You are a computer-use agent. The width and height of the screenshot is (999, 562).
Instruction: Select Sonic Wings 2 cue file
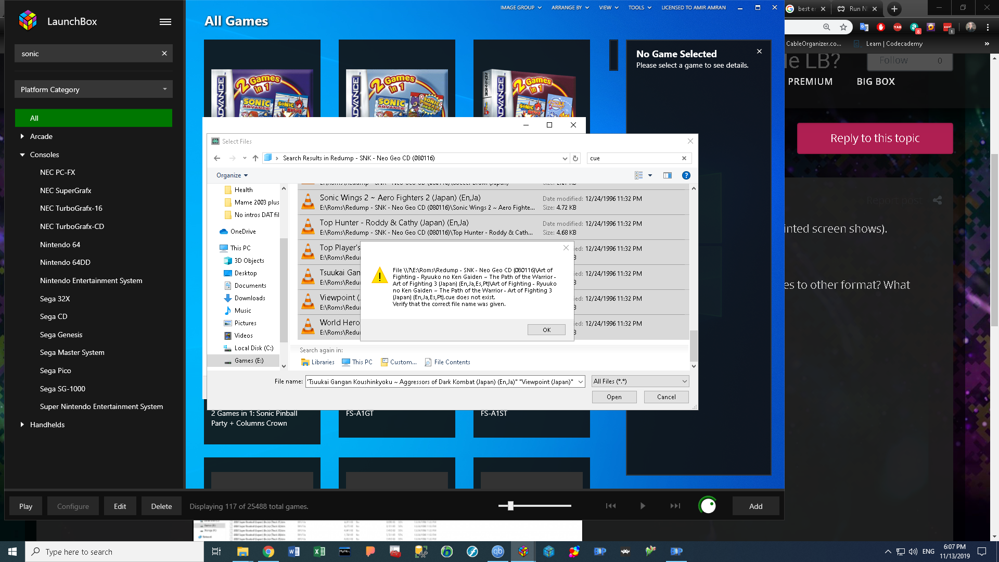[493, 202]
